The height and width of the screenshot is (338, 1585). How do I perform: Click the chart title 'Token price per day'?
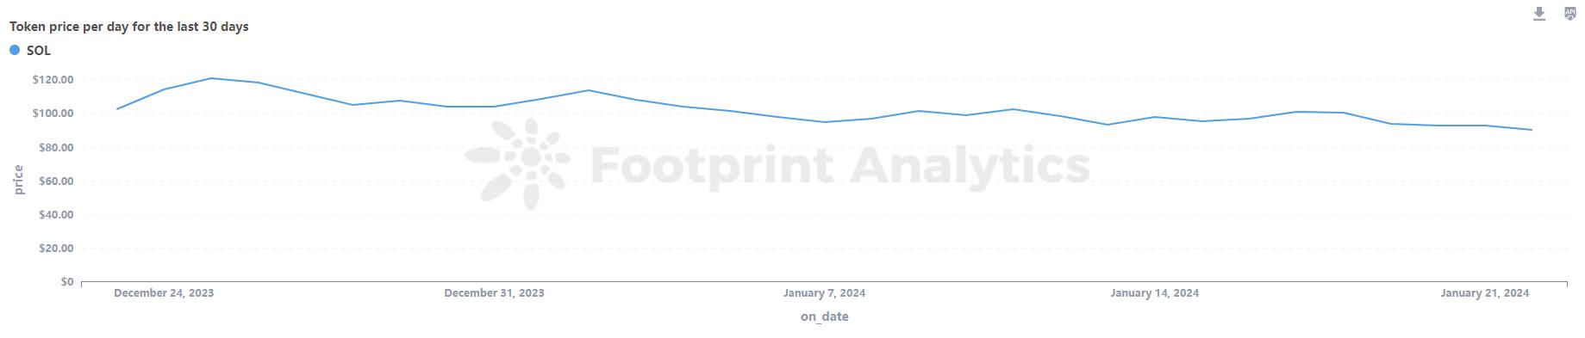(129, 27)
